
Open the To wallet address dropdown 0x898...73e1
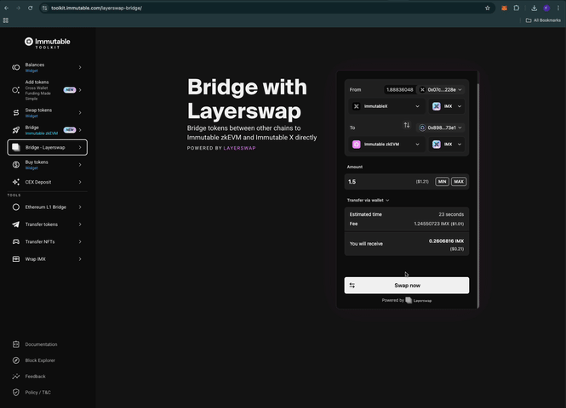tap(440, 127)
